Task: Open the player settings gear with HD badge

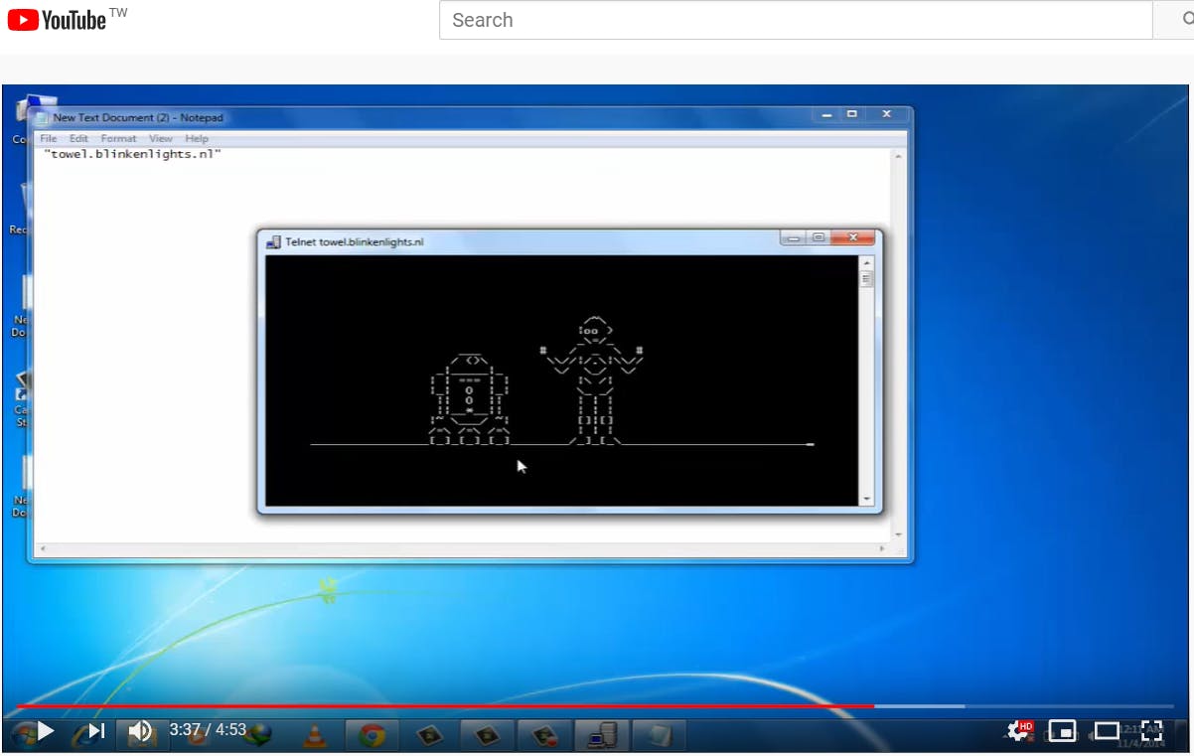Action: [1019, 731]
